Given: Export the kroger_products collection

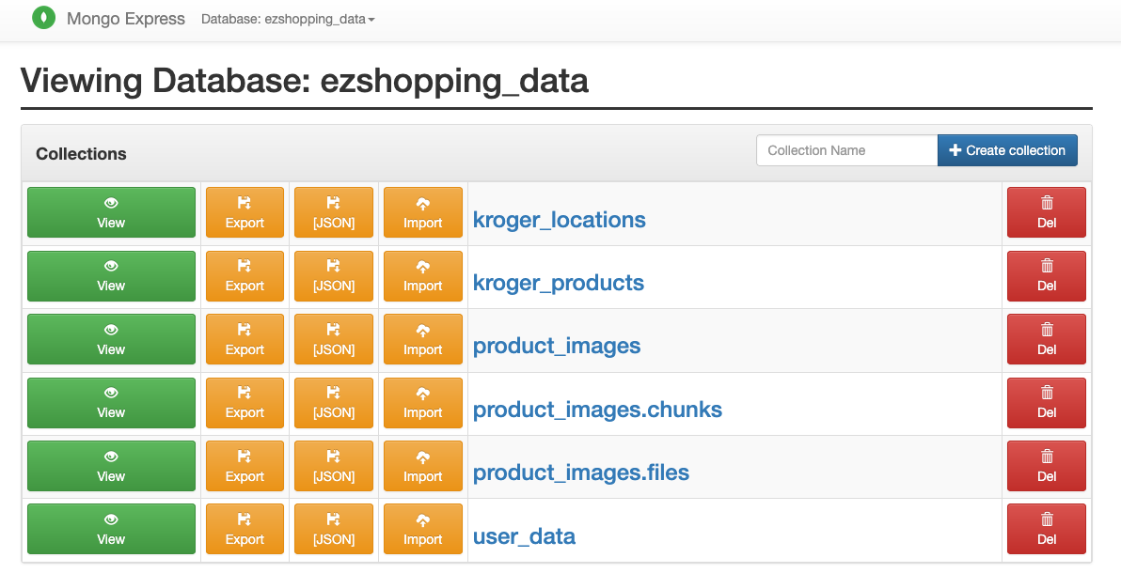Looking at the screenshot, I should (245, 276).
